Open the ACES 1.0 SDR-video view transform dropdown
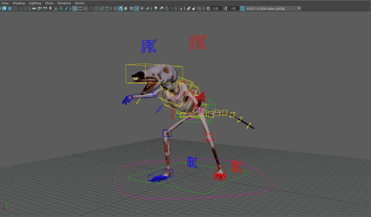 pos(273,8)
